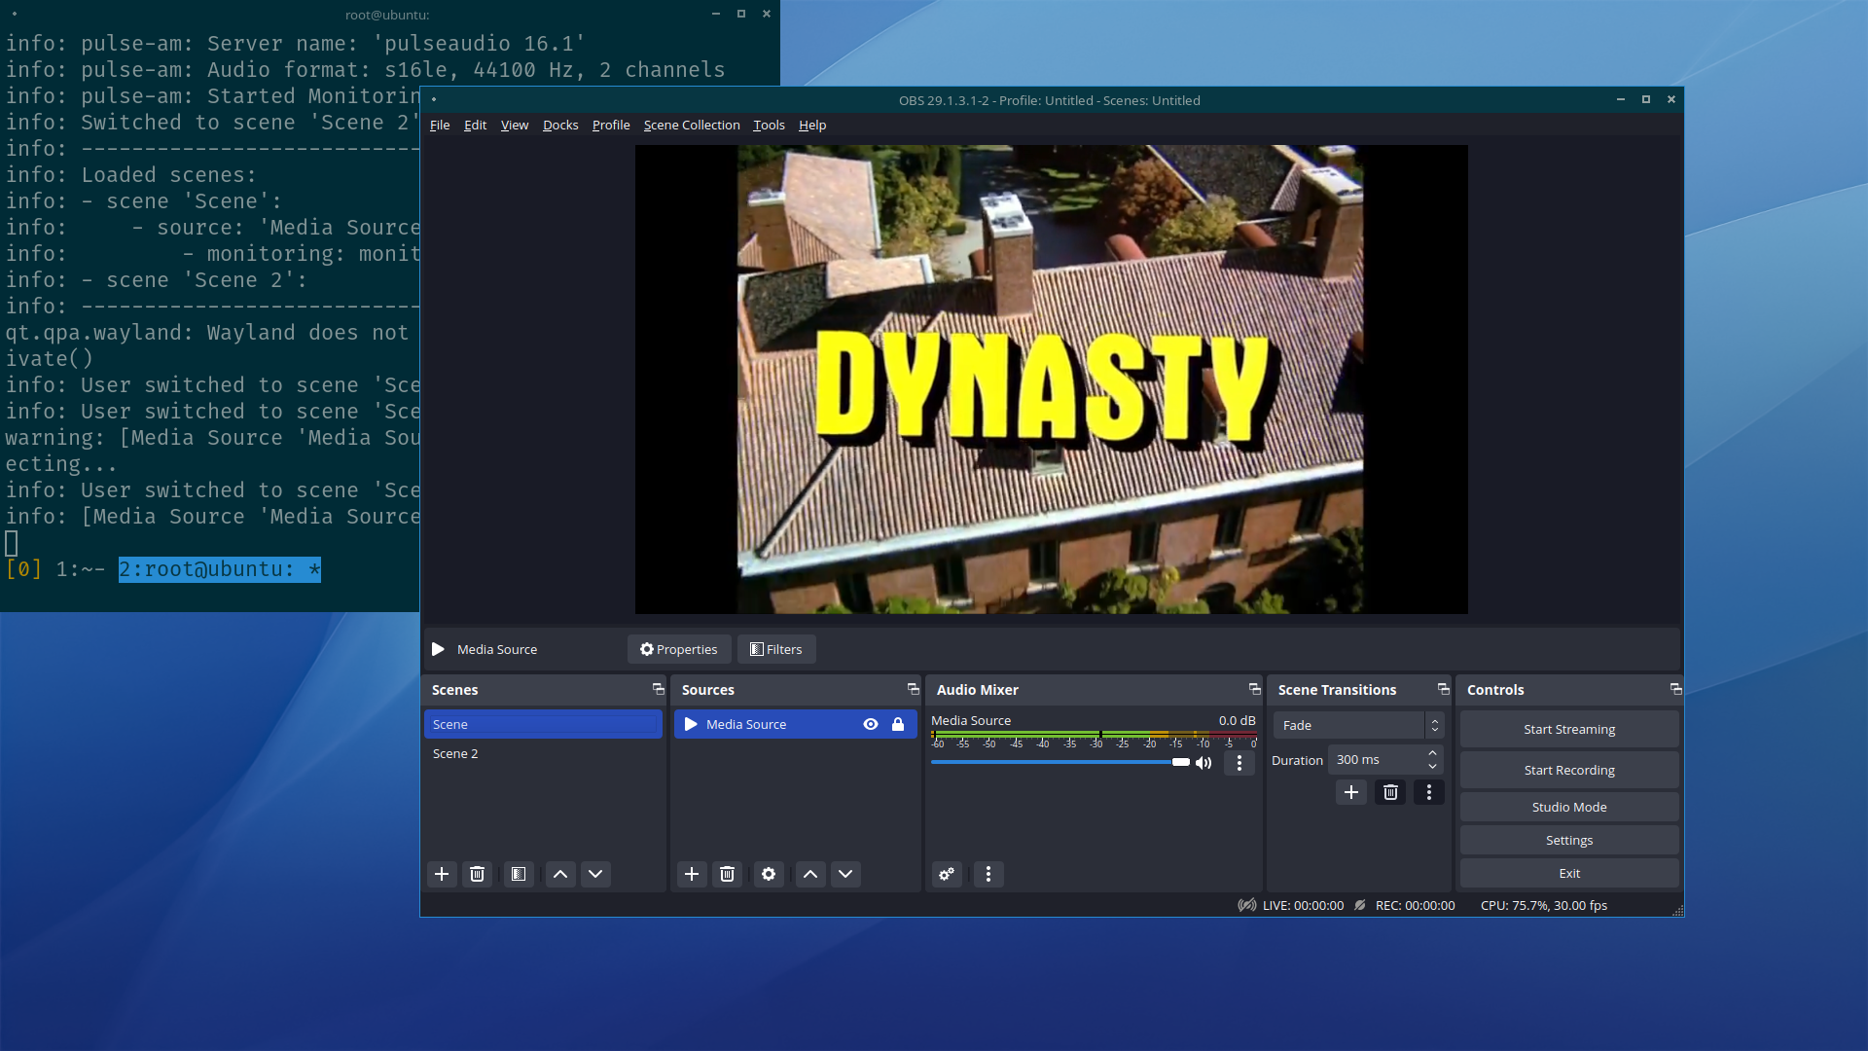Click the Exit button

[1569, 873]
